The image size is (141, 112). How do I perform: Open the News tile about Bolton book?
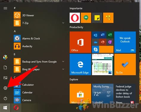click(x=125, y=94)
